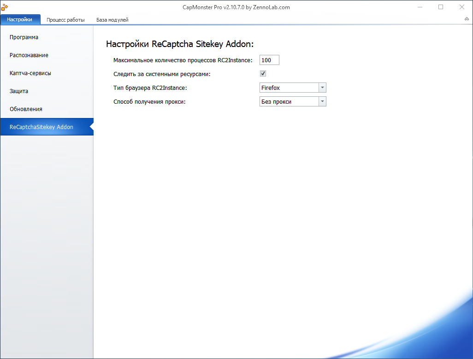Click the heading Настройки ReCaptcha Sitekey Addon
The width and height of the screenshot is (473, 359).
pyautogui.click(x=180, y=44)
